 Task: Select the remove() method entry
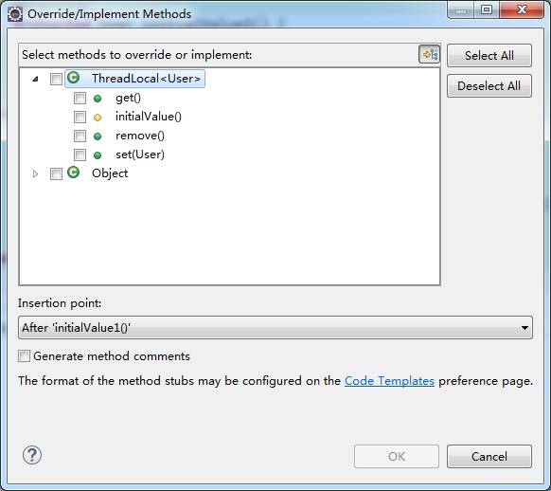click(x=140, y=136)
